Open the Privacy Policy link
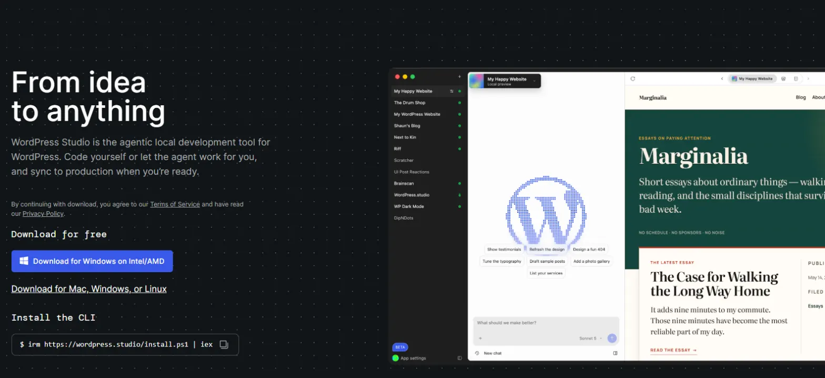This screenshot has height=378, width=825. (43, 214)
